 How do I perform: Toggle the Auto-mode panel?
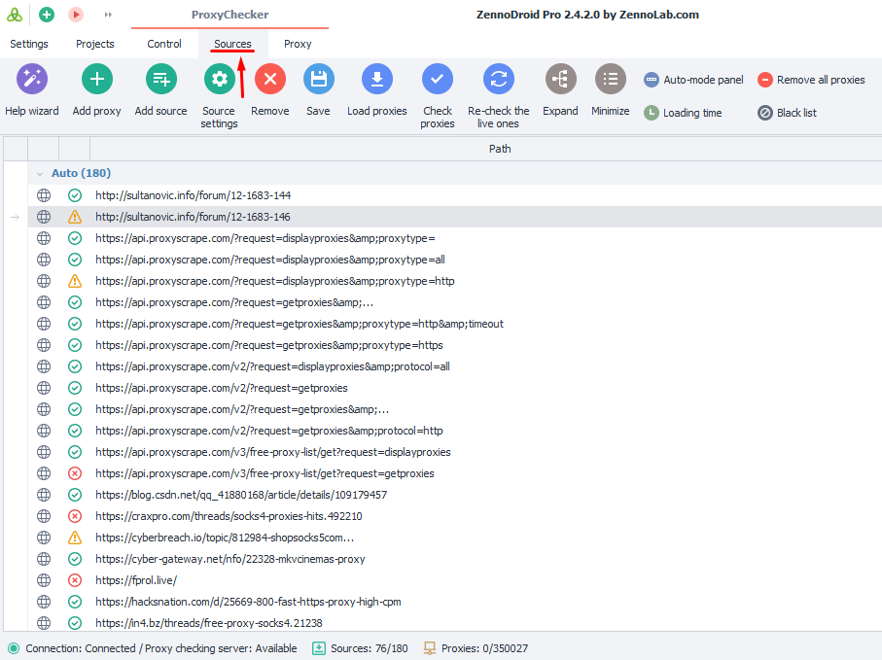693,80
